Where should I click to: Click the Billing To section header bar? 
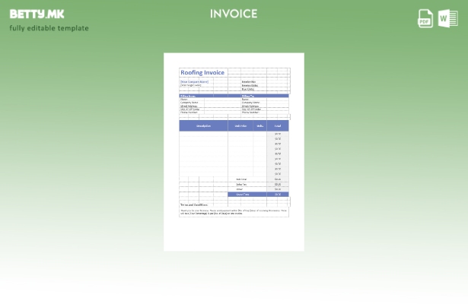click(264, 96)
